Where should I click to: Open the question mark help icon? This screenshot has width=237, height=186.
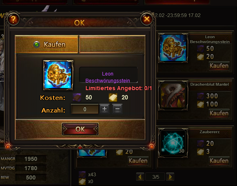[x=13, y=19]
